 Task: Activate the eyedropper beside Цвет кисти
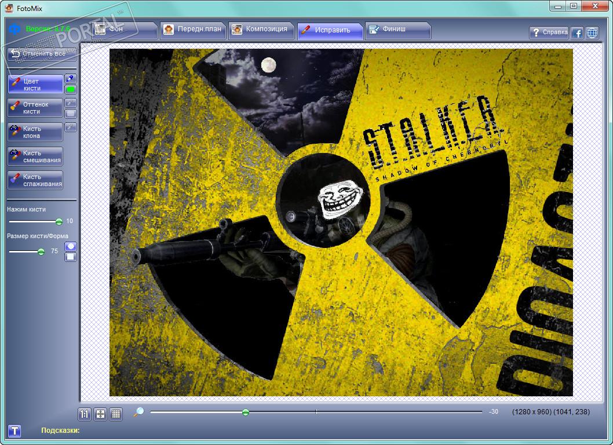[x=70, y=79]
